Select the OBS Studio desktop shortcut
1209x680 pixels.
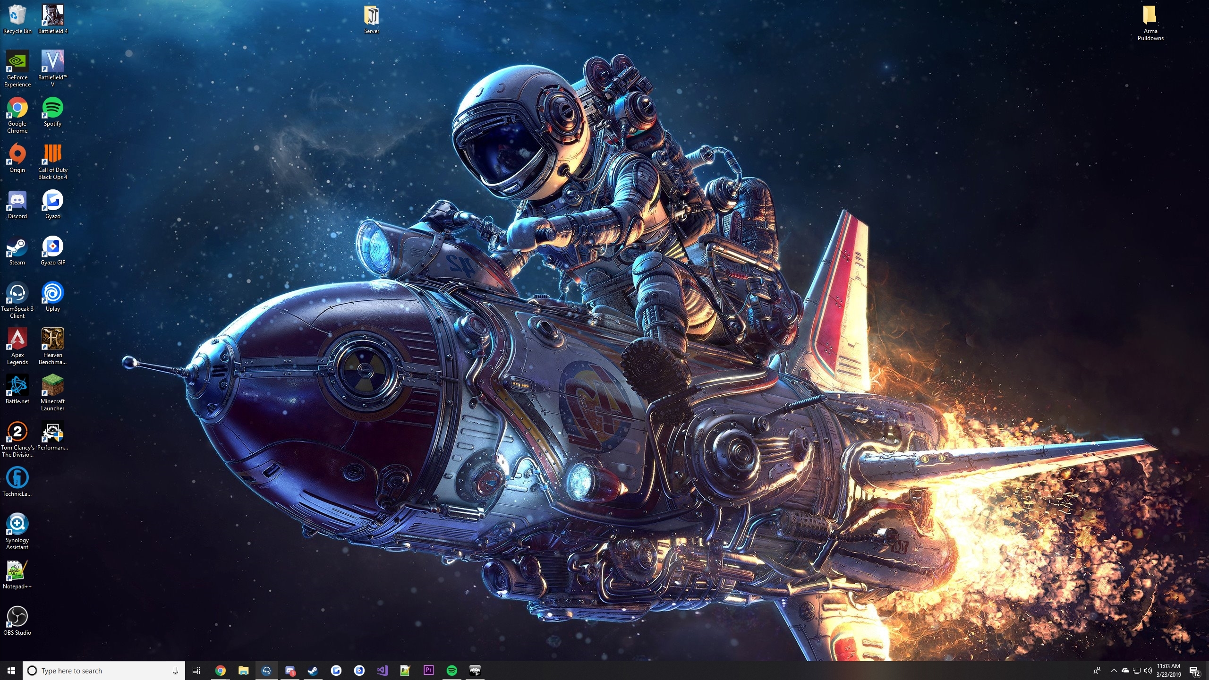click(x=17, y=621)
